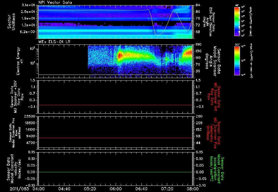278x192 pixels.
Task: Click the green zero-velocity line
Action: tap(115, 172)
